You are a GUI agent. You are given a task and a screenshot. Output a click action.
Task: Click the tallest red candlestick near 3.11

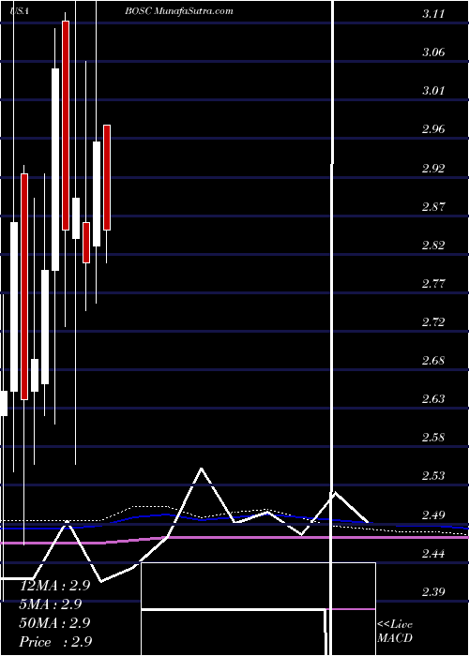click(x=66, y=125)
